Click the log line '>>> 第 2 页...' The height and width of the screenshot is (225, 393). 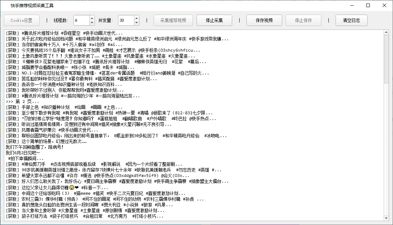[x=22, y=101]
